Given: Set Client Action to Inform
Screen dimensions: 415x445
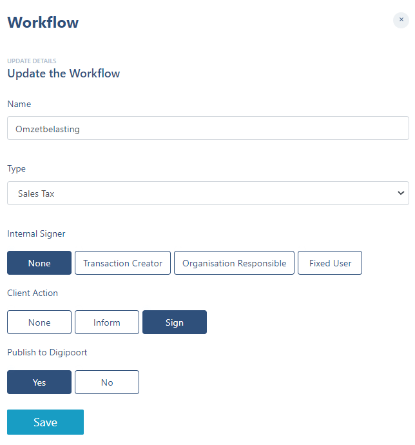Looking at the screenshot, I should pyautogui.click(x=107, y=322).
